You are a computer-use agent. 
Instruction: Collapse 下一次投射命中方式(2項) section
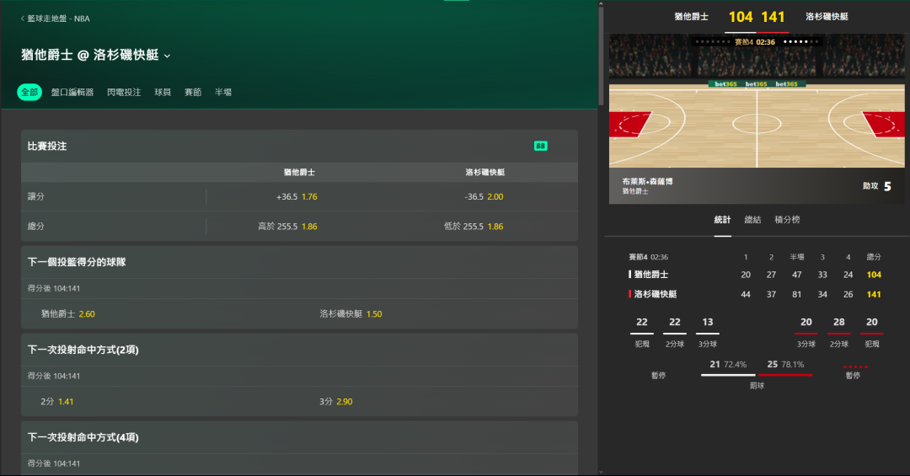[x=299, y=350]
